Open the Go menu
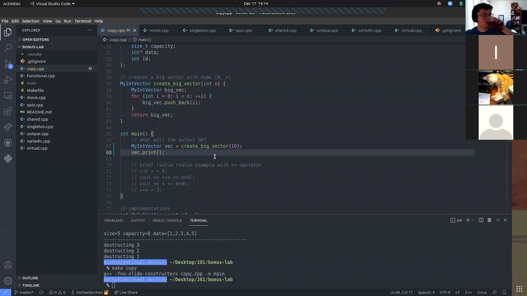The image size is (527, 296). pyautogui.click(x=58, y=21)
